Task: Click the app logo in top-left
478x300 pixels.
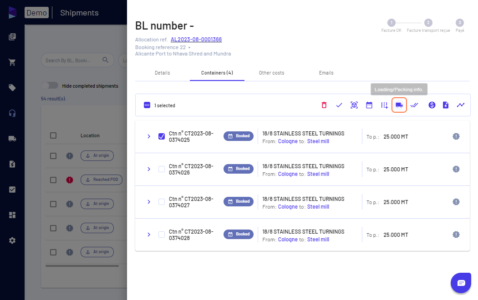Action: tap(12, 12)
